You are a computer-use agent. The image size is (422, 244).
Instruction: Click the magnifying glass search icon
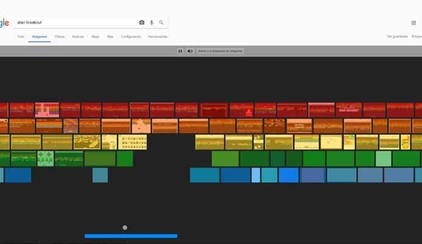pos(161,22)
